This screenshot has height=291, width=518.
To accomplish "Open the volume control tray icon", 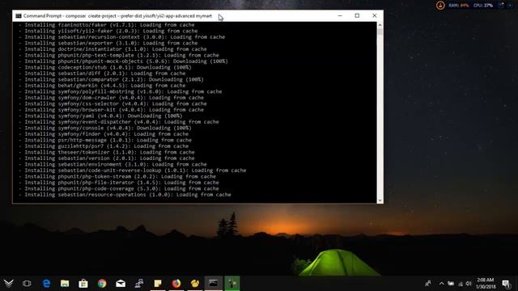I will pyautogui.click(x=469, y=284).
